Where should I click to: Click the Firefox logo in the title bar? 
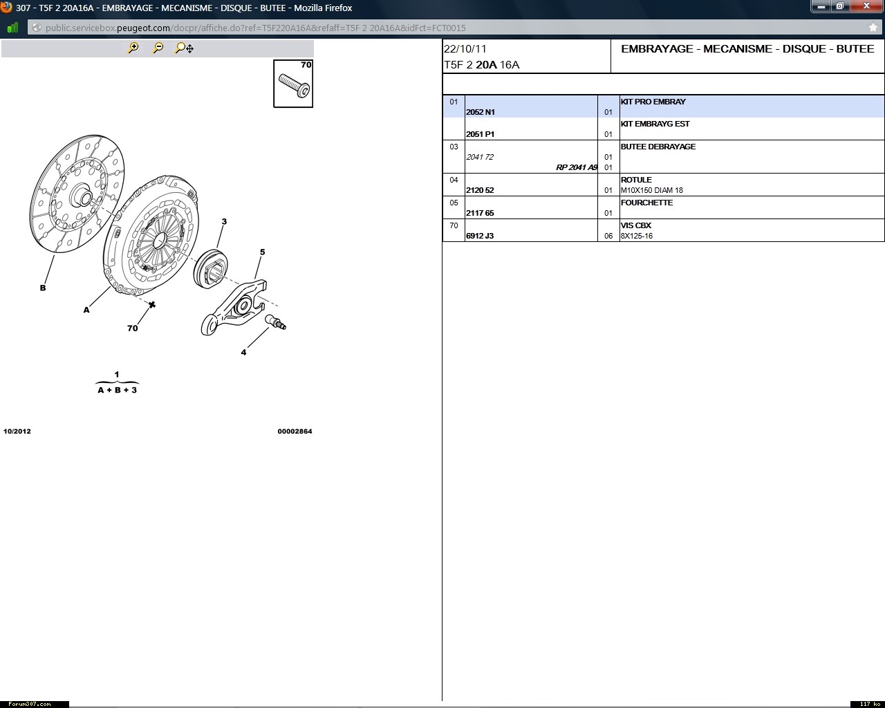tap(6, 8)
